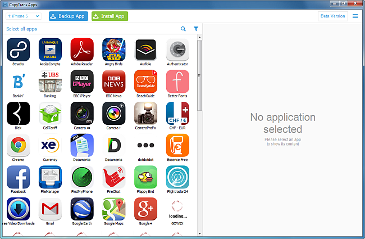Select the Chrome app icon
365x239 pixels.
[x=18, y=145]
